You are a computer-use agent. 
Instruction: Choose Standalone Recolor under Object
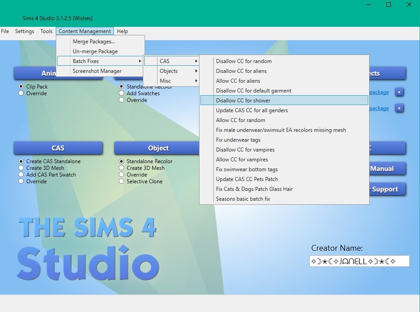click(x=121, y=161)
